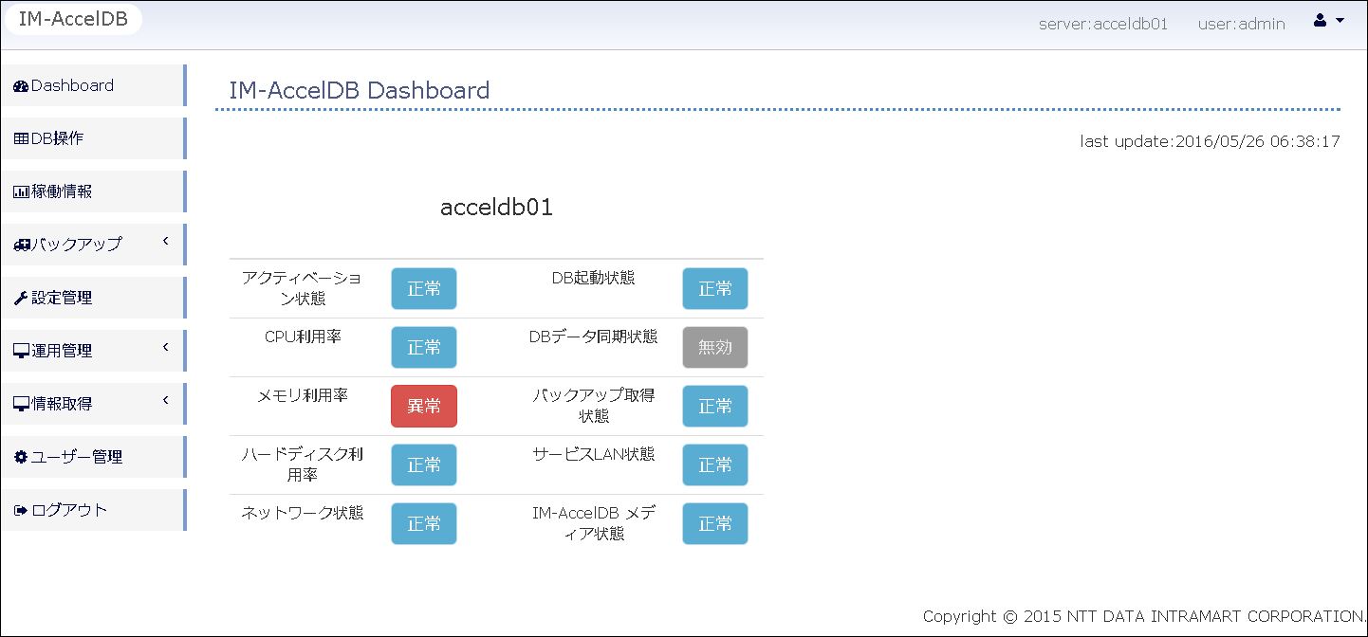Click the サービスLAN状態 label
The width and height of the screenshot is (1368, 637).
(x=594, y=454)
